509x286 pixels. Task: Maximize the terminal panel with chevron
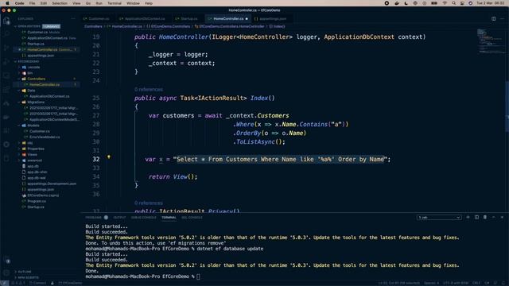point(493,217)
